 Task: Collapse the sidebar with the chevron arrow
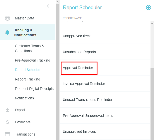48,6
